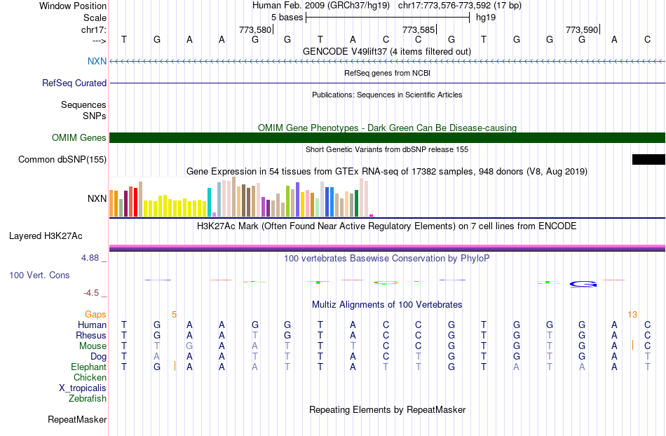Screen dimensions: 666x436
Task: Click the large blue G in PhyloP logo
Action: point(583,284)
